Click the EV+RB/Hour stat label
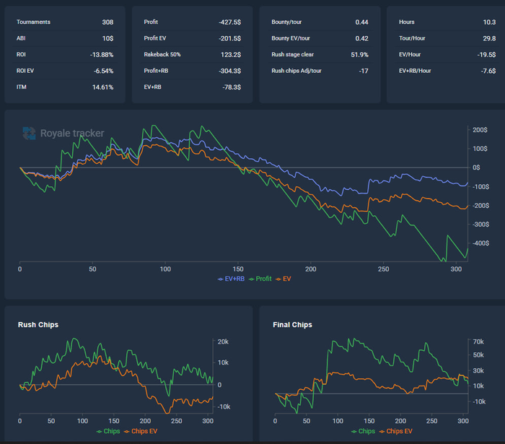 tap(416, 71)
